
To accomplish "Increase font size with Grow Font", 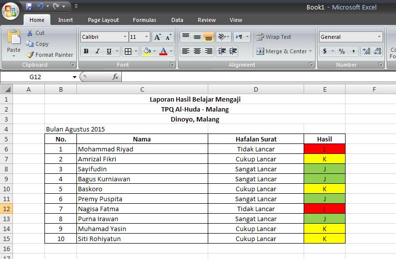I will [x=157, y=37].
